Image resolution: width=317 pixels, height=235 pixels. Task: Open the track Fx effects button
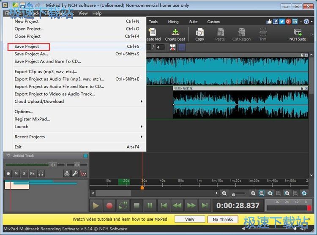(x=32, y=173)
